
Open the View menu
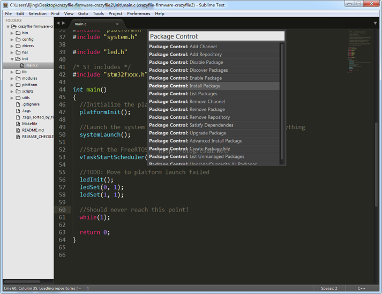[69, 13]
